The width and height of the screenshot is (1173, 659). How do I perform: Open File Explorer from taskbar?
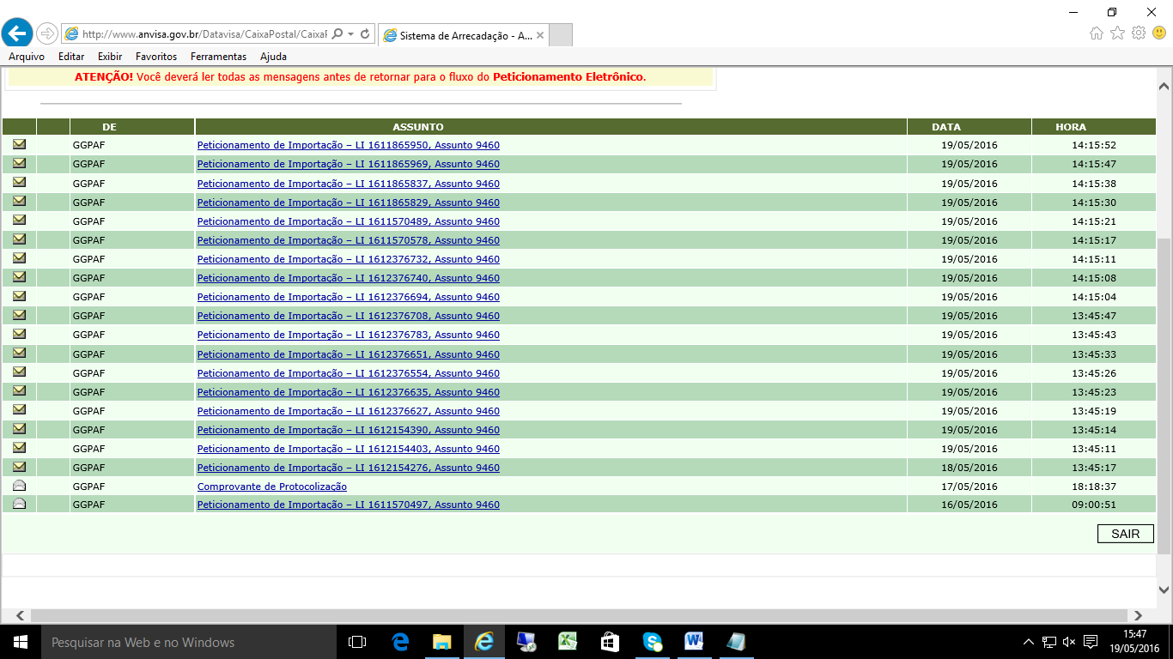(442, 642)
